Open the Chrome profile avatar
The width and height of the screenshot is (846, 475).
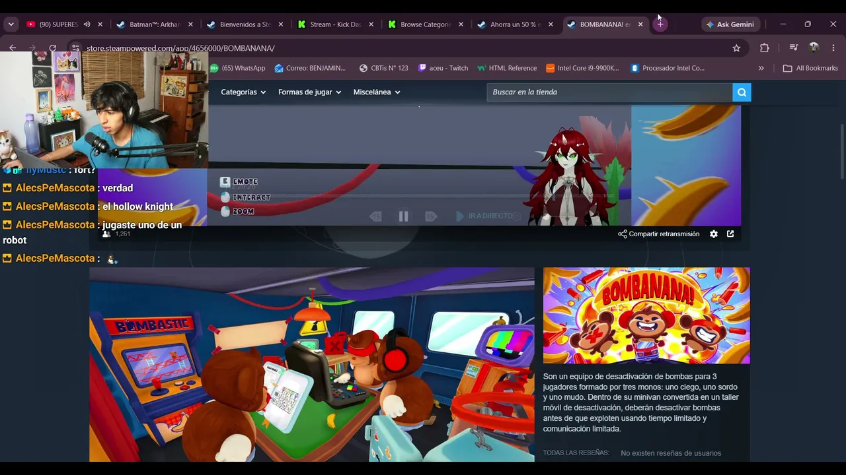click(x=814, y=48)
